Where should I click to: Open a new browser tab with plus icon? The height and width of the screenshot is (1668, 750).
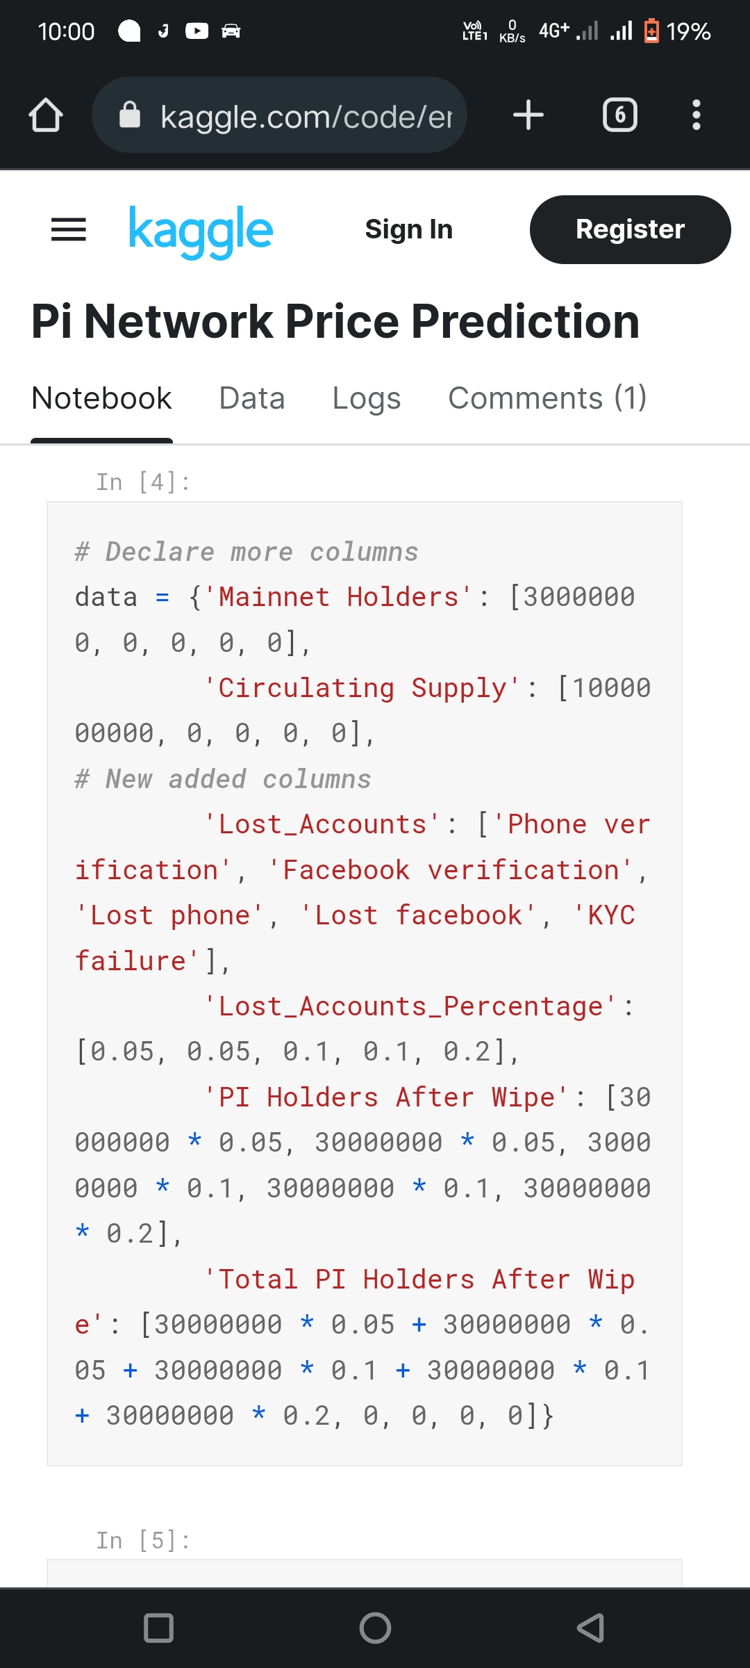click(528, 115)
